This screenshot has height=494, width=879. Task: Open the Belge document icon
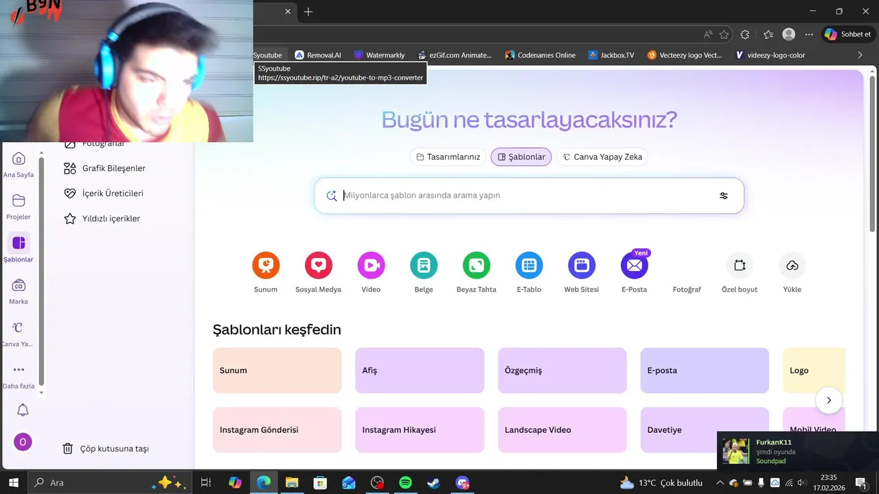pos(424,265)
